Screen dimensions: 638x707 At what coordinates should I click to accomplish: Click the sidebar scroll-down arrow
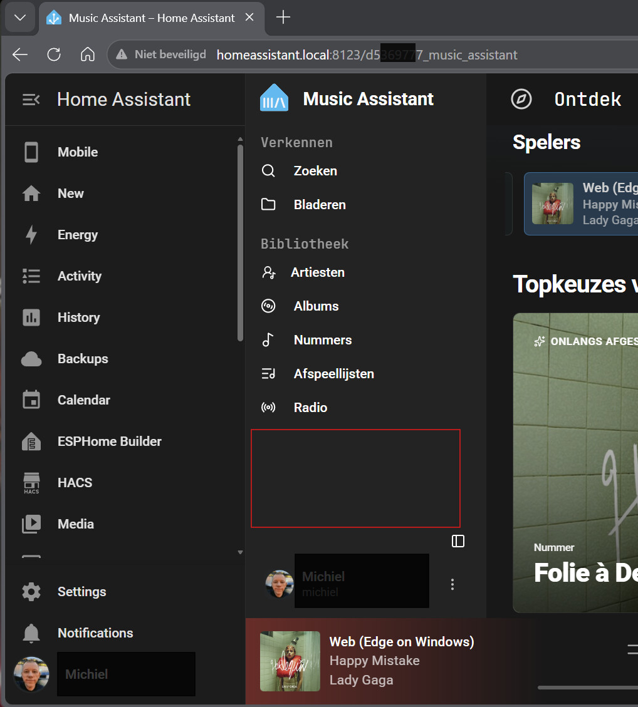click(x=240, y=552)
